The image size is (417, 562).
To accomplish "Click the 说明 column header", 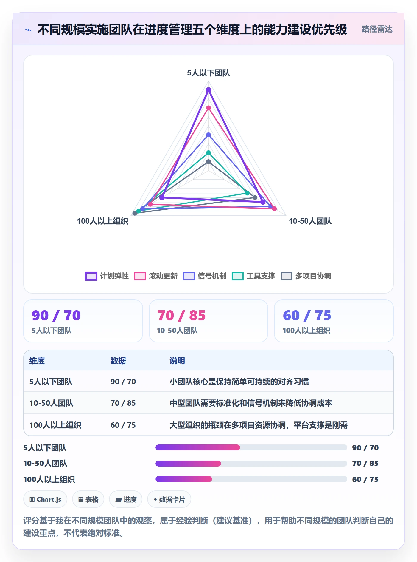I will (x=177, y=361).
